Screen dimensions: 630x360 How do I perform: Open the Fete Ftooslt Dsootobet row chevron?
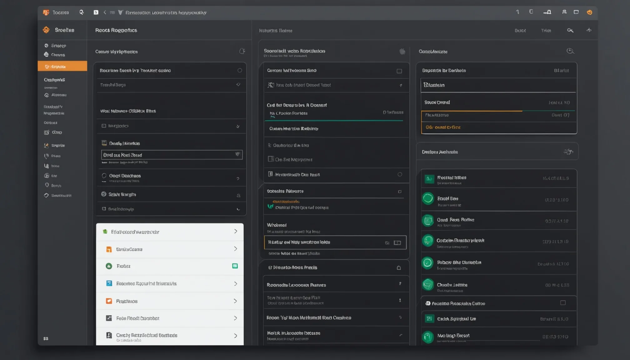coord(236,318)
